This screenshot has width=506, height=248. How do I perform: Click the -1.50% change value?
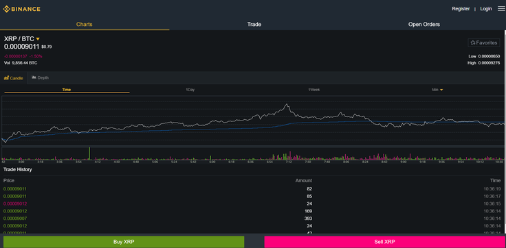coord(36,56)
